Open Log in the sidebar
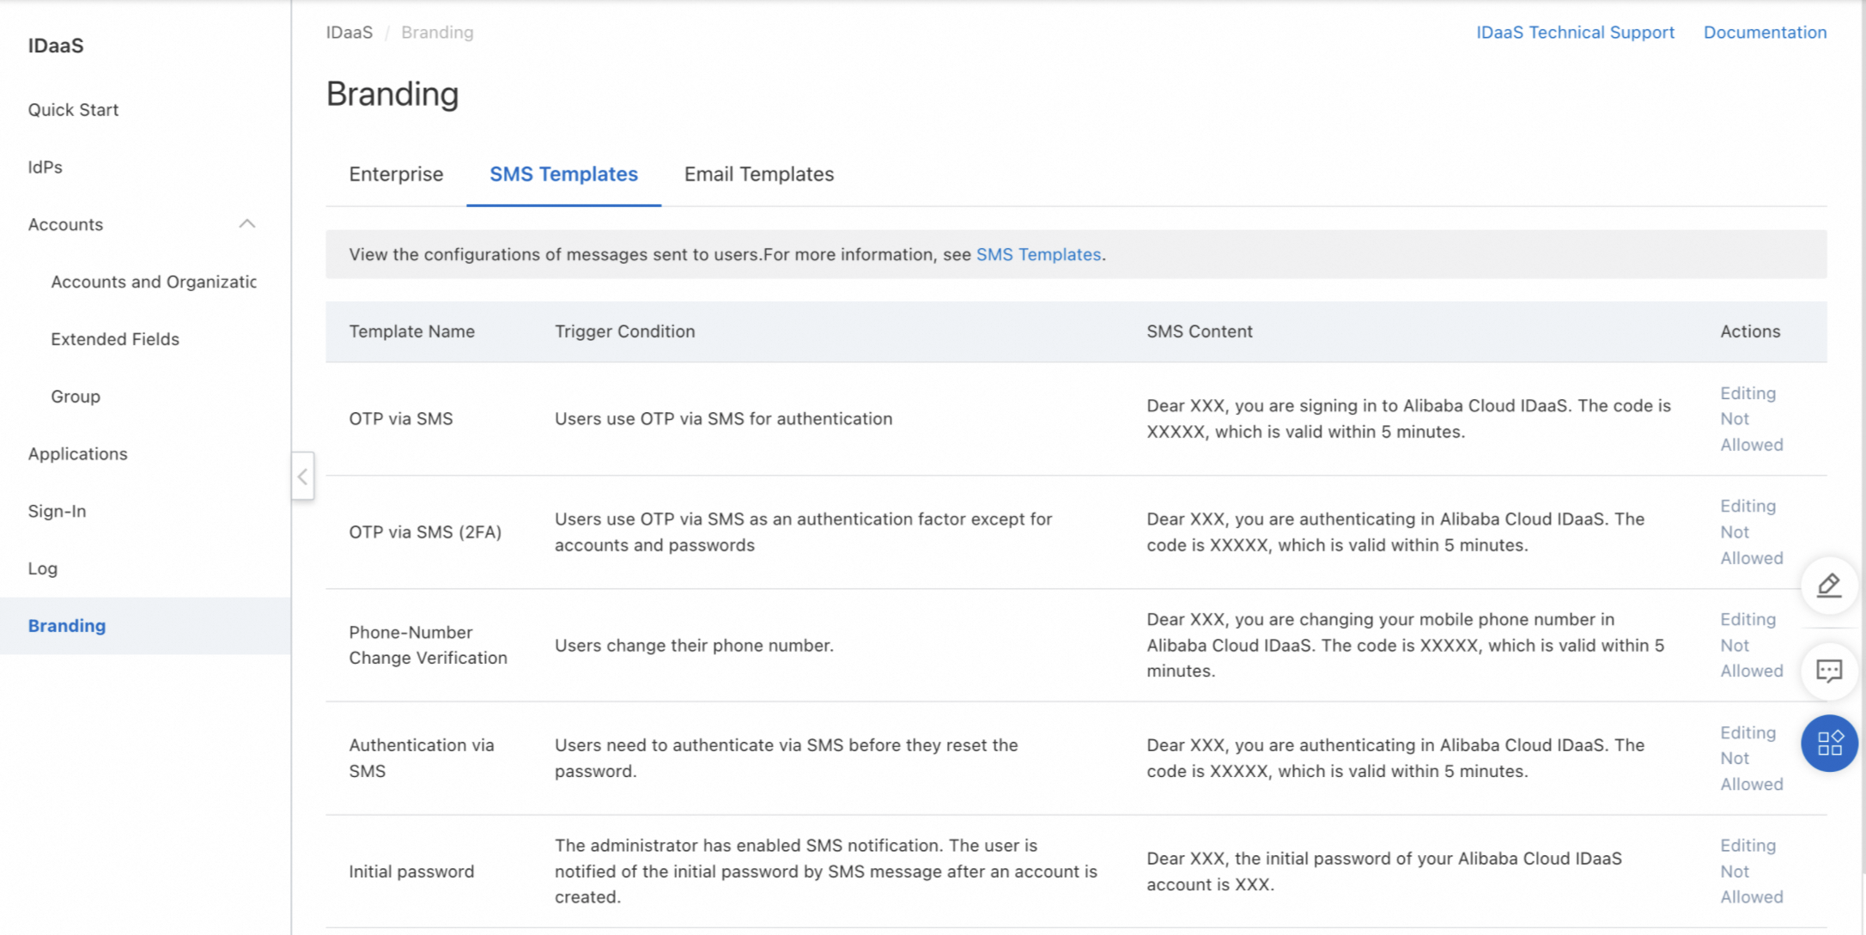Image resolution: width=1866 pixels, height=935 pixels. [x=42, y=568]
